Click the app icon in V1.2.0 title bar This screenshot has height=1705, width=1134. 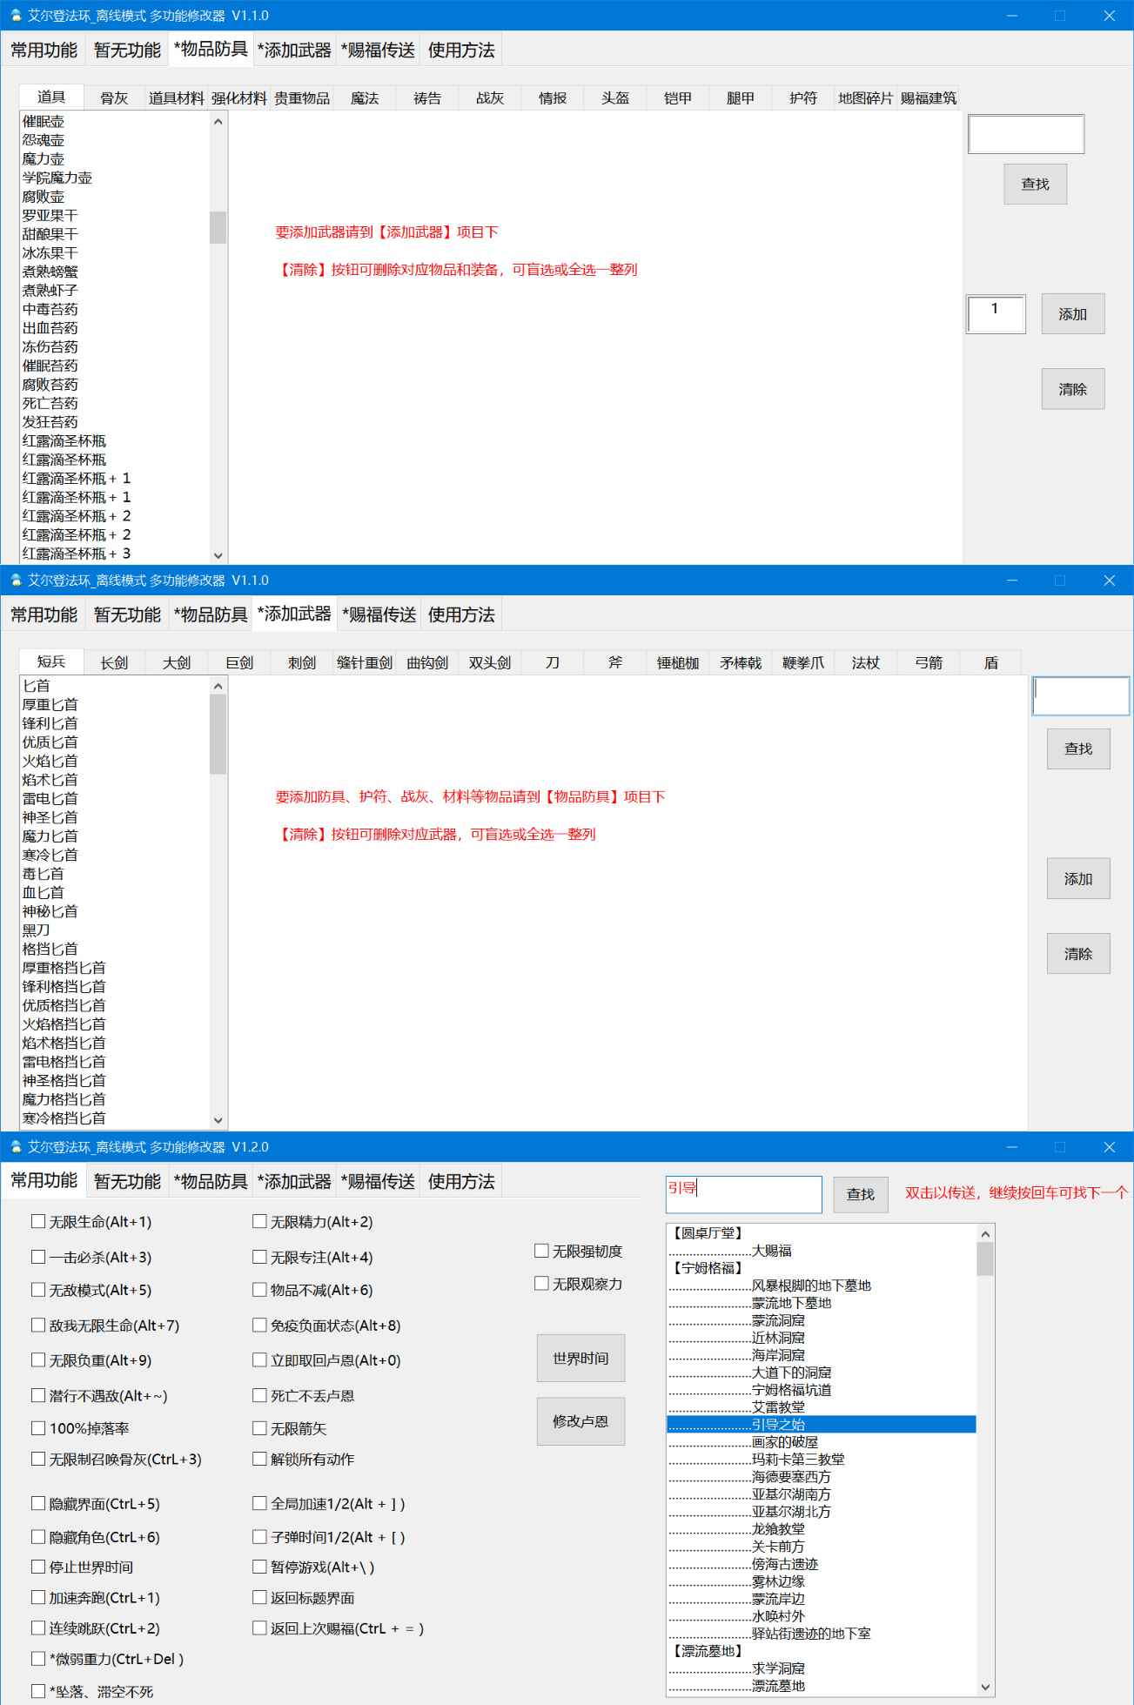point(15,1147)
